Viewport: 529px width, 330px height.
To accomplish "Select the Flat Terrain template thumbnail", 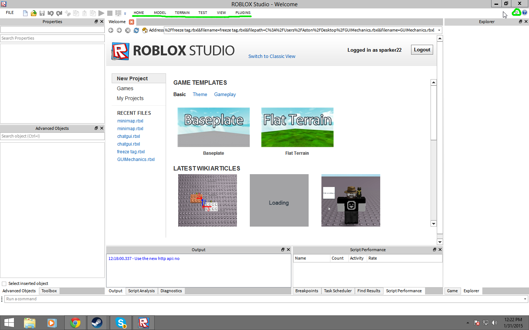I will 298,127.
